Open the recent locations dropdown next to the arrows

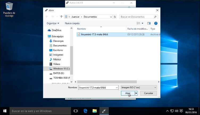tap(57, 17)
